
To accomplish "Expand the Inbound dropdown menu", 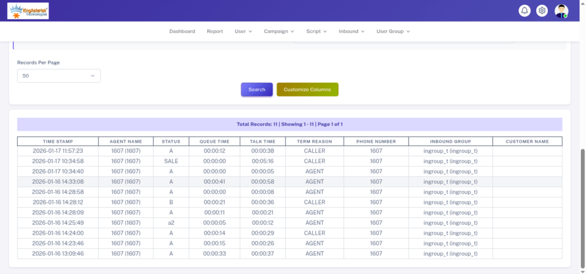I will coord(351,31).
